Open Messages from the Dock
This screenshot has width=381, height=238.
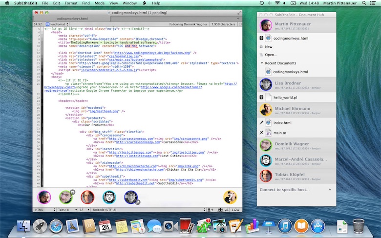pyautogui.click(x=154, y=226)
